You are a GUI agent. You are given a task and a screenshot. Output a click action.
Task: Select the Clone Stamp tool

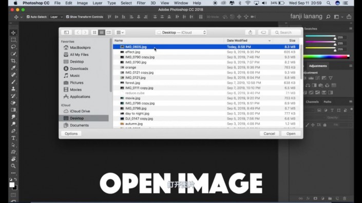pyautogui.click(x=13, y=89)
